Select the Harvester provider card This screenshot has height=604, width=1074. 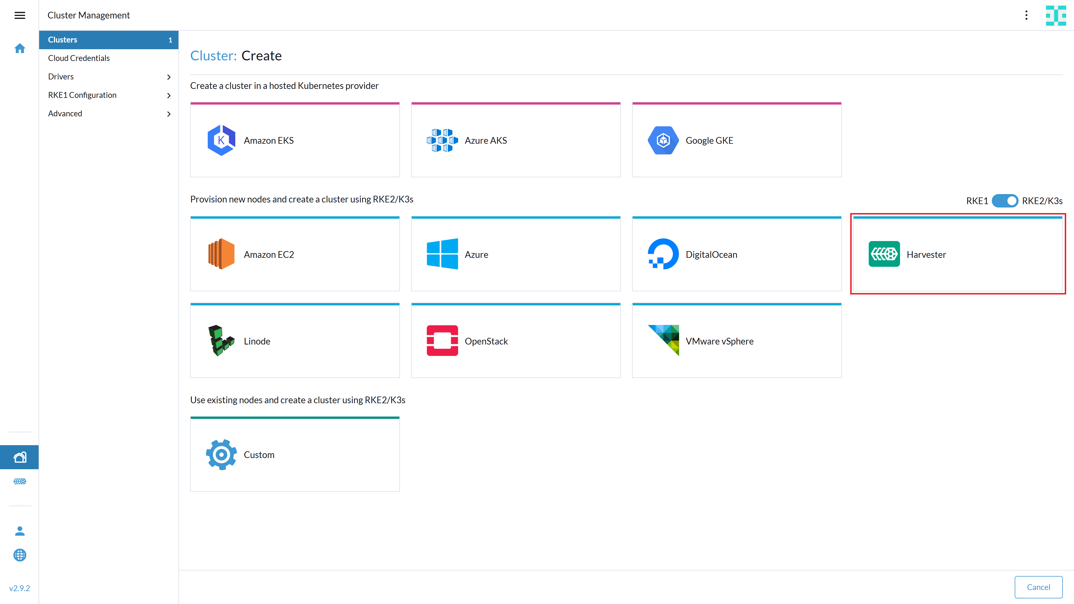(x=957, y=254)
